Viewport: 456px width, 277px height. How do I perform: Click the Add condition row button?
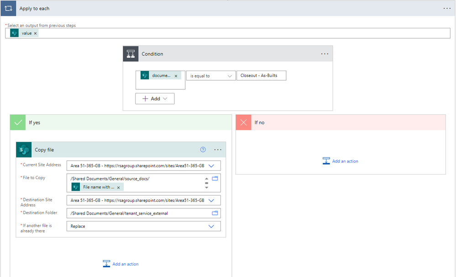pos(155,99)
